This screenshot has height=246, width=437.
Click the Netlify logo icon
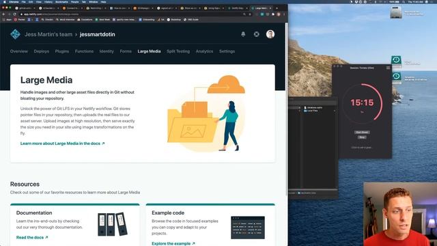click(x=15, y=34)
